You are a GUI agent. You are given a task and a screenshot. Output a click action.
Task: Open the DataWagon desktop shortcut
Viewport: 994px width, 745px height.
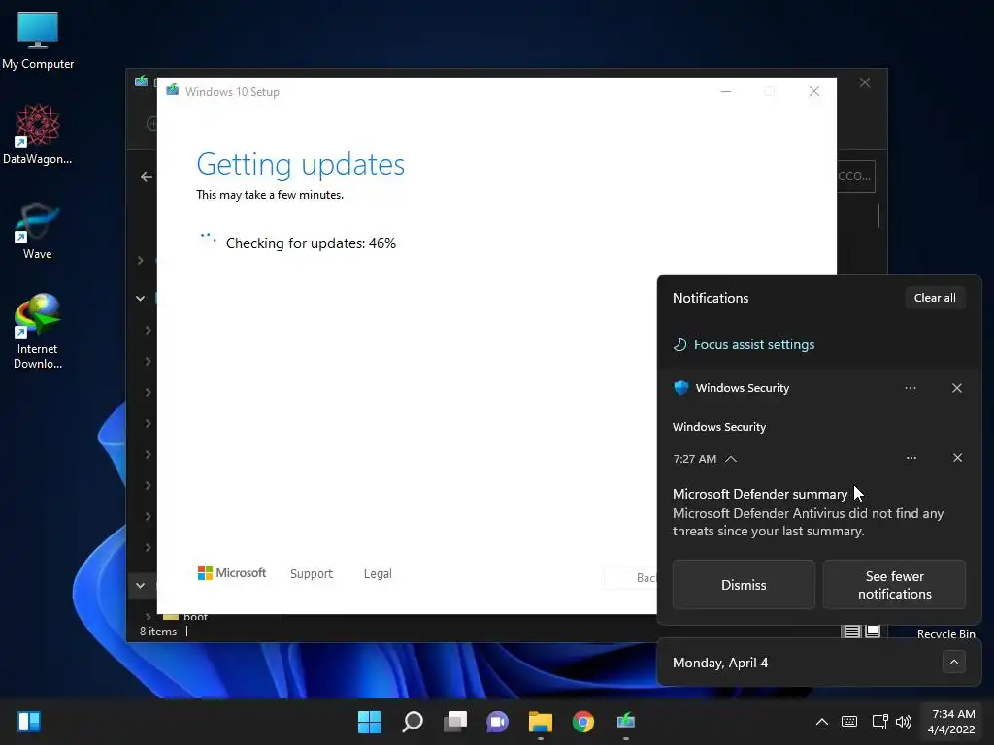tap(38, 134)
